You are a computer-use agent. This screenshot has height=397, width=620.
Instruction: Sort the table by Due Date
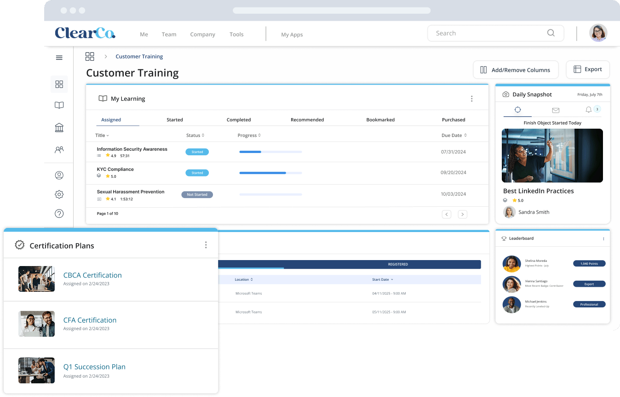click(x=454, y=136)
